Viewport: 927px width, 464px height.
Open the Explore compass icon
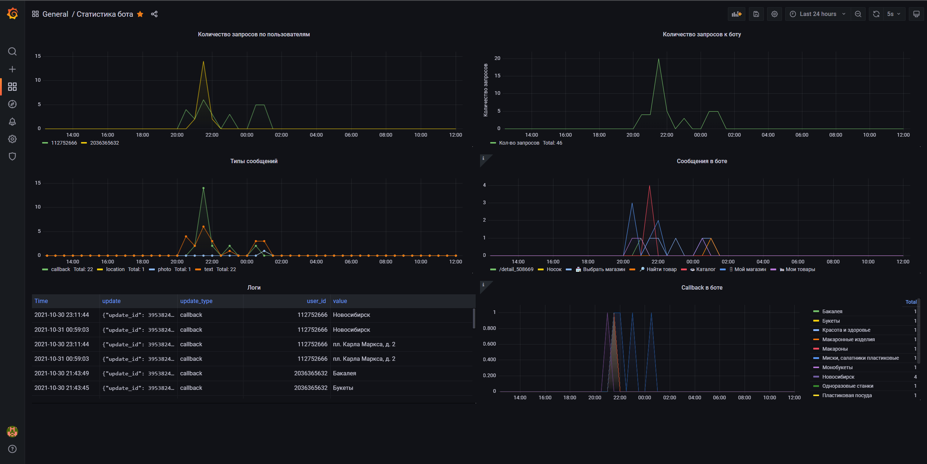[12, 104]
